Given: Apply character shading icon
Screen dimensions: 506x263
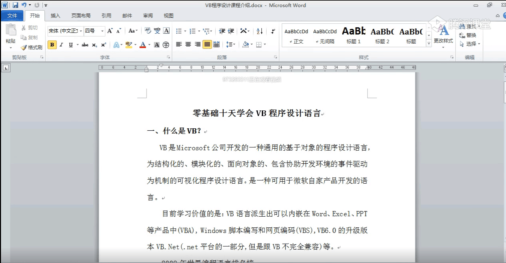Looking at the screenshot, I should [x=157, y=45].
